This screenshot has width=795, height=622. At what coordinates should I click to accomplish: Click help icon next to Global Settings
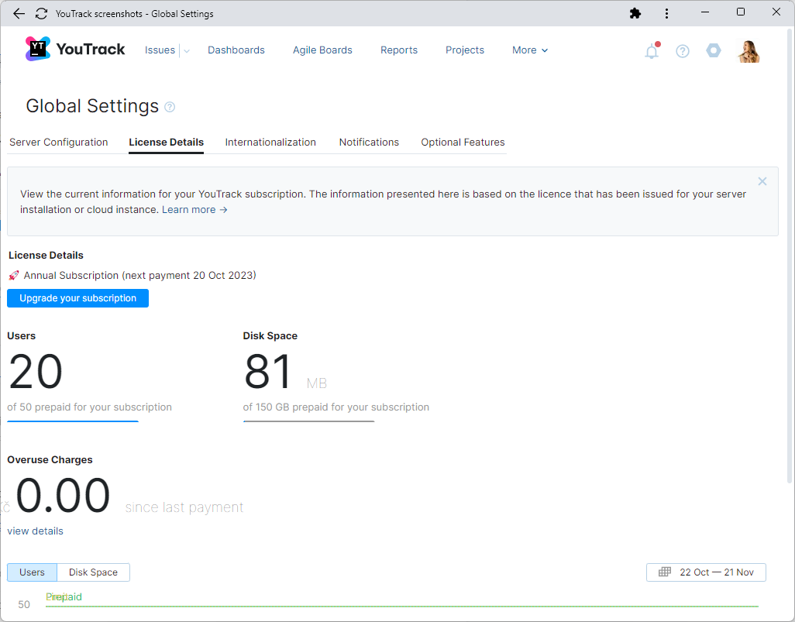click(170, 107)
